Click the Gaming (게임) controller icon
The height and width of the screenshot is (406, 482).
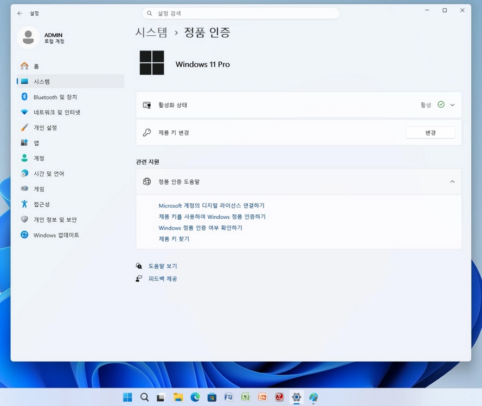point(24,188)
